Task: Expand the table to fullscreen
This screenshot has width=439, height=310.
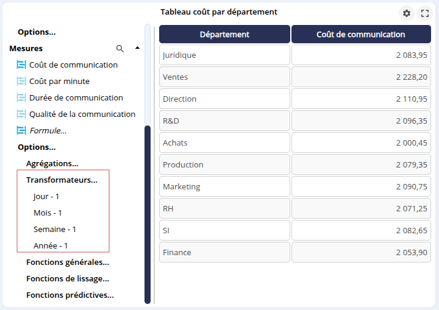Action: (425, 13)
